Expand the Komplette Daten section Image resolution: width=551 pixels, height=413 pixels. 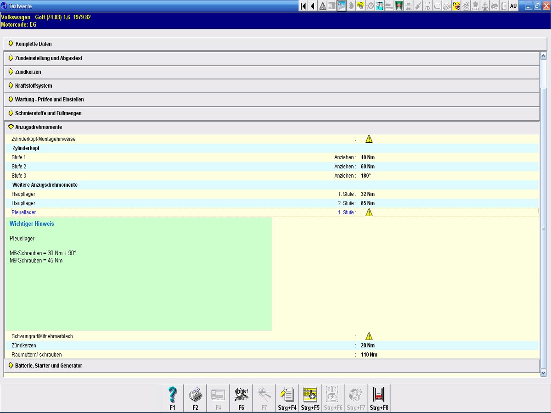pyautogui.click(x=33, y=44)
